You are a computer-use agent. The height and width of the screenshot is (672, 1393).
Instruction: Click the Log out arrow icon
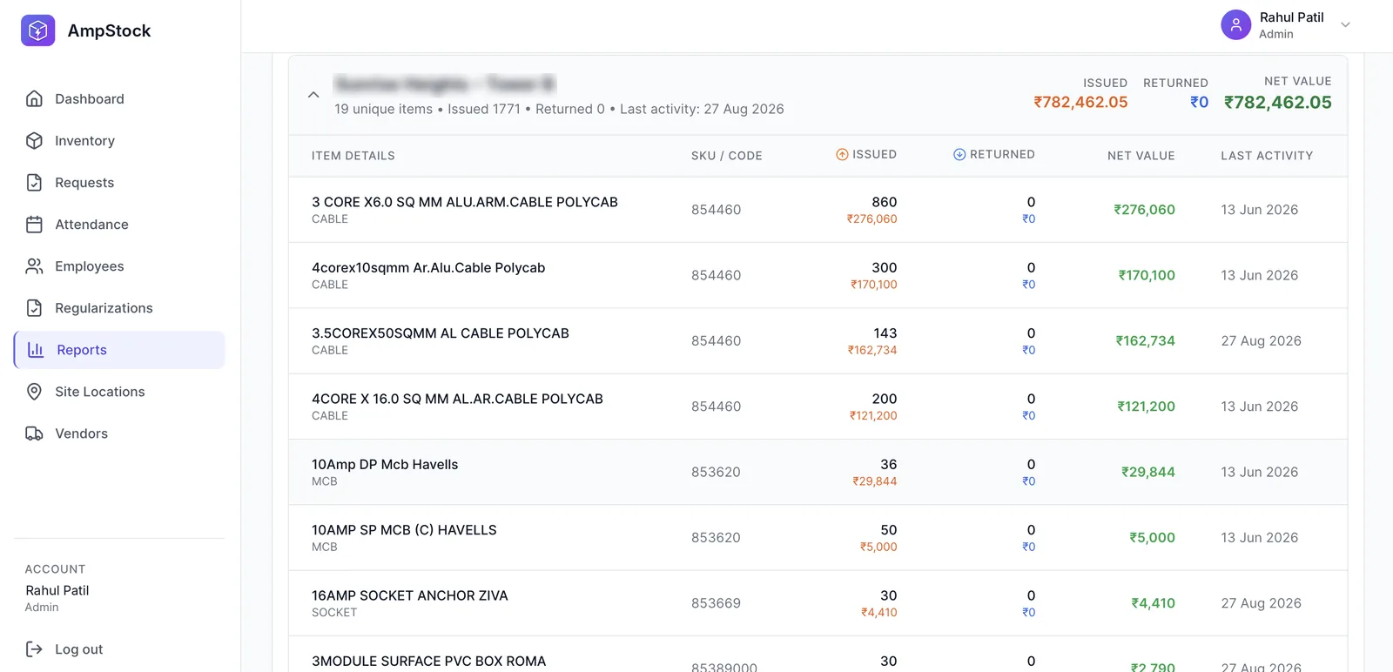(34, 649)
